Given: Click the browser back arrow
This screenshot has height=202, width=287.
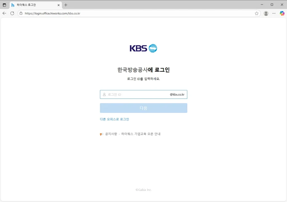Looking at the screenshot, I should (4, 13).
